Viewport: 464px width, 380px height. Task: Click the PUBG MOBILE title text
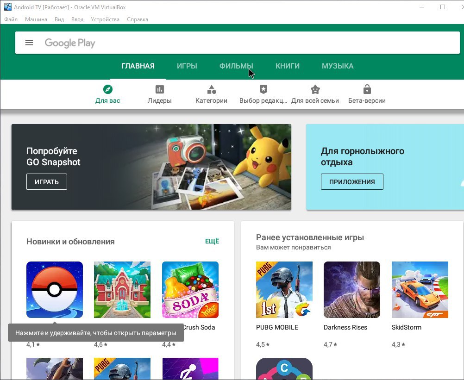point(277,327)
